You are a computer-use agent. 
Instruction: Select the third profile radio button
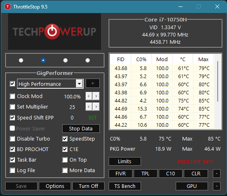coord(65,60)
